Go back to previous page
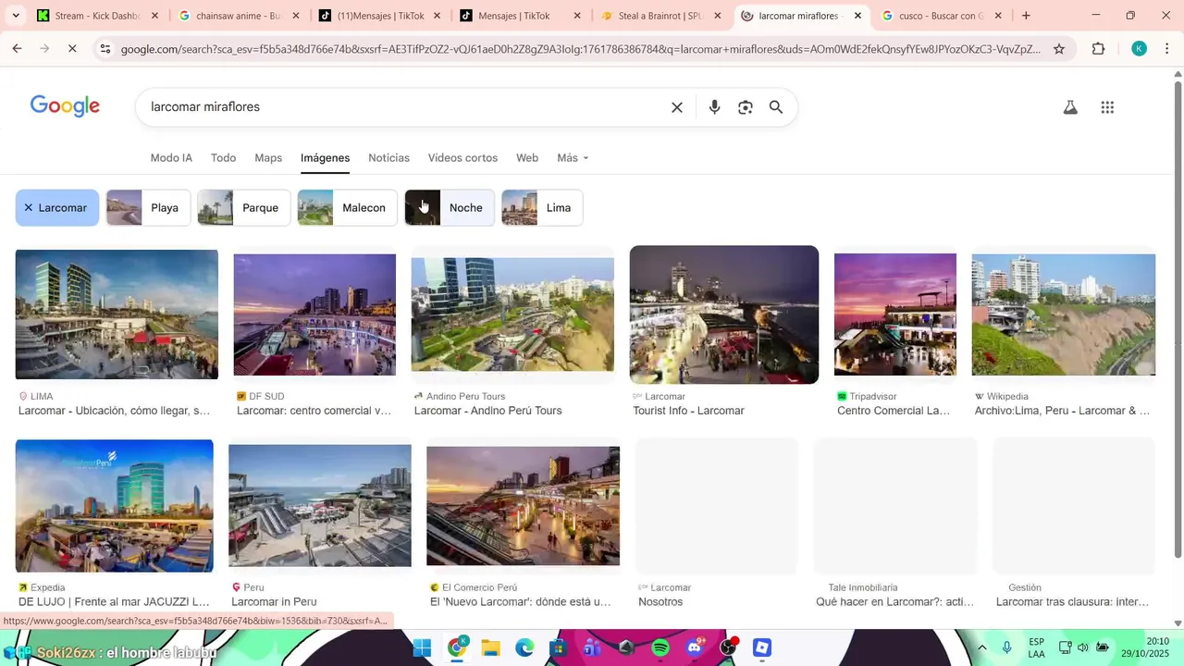 click(17, 49)
